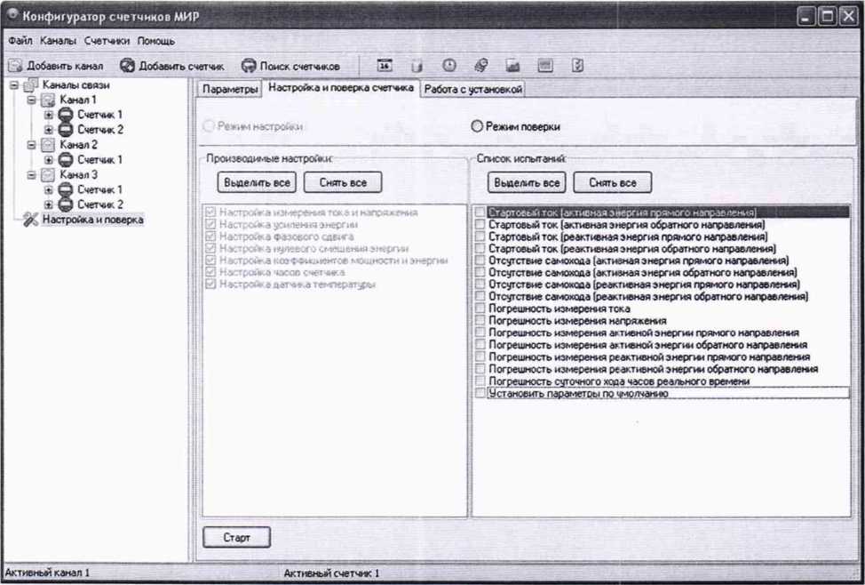Switch to Настройка и поверка счетчика tab
865x585 pixels.
coord(341,88)
